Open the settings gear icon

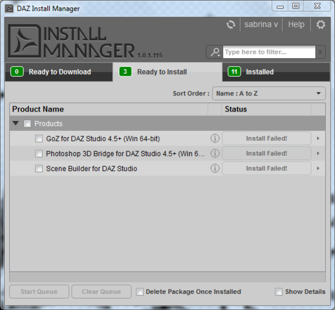(x=321, y=25)
